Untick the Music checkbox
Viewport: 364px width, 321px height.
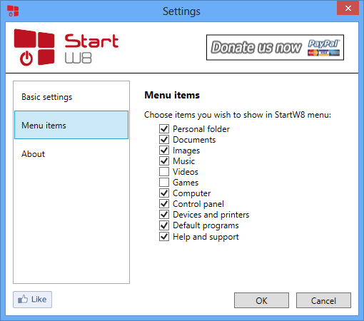pyautogui.click(x=164, y=160)
